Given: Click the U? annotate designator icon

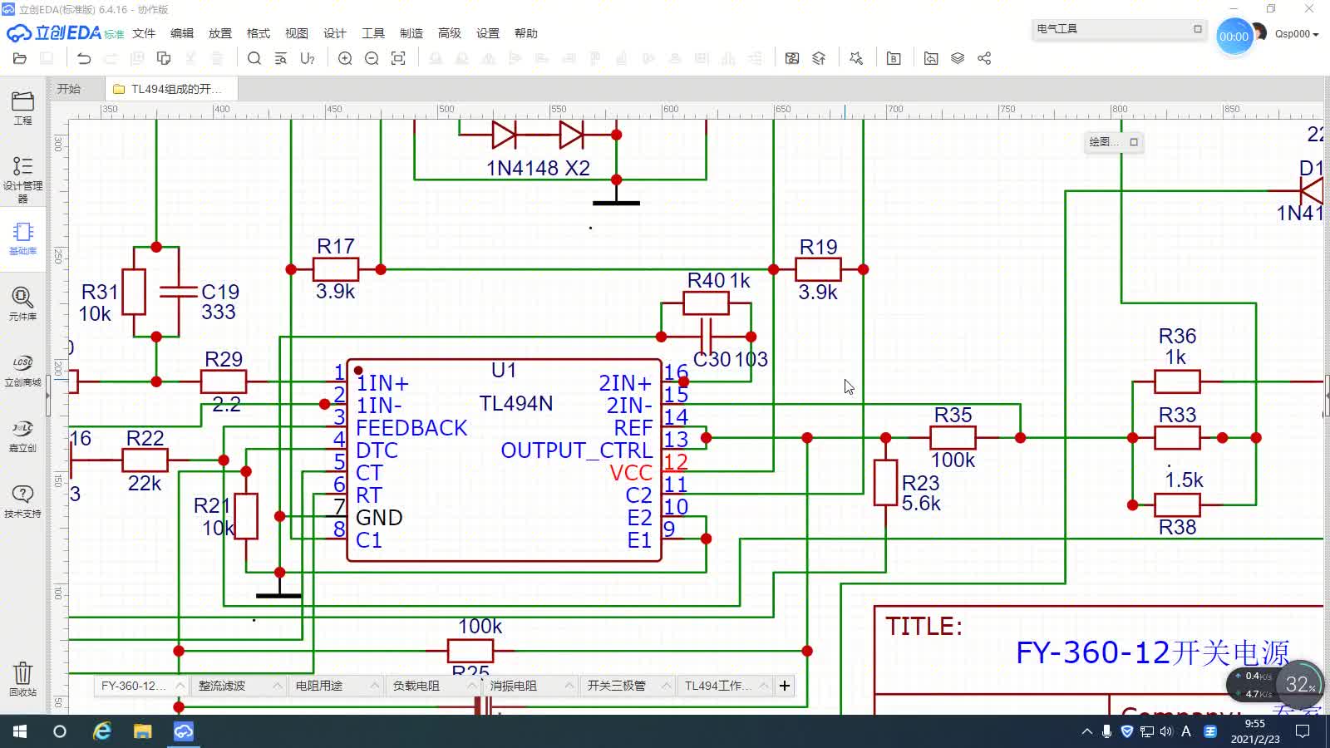Looking at the screenshot, I should tap(308, 58).
